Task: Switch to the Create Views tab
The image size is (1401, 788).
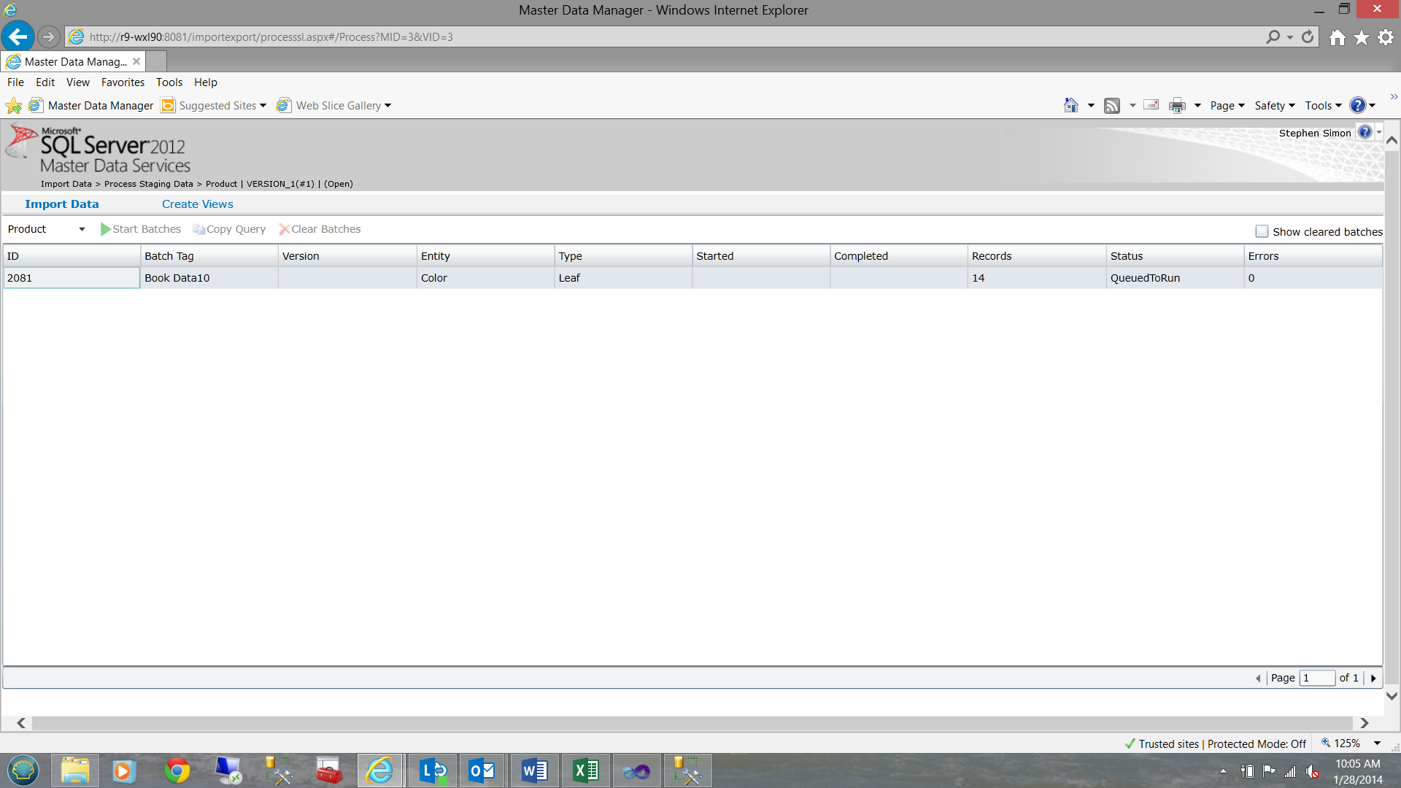Action: click(197, 204)
